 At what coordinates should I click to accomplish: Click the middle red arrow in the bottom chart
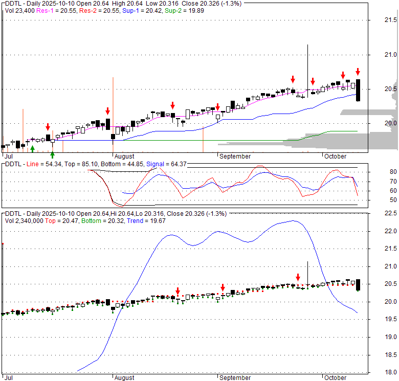tap(223, 287)
